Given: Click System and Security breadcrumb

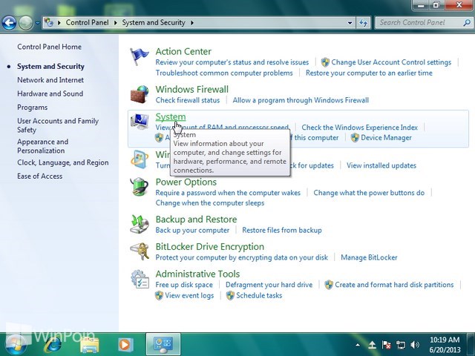Looking at the screenshot, I should click(x=154, y=23).
